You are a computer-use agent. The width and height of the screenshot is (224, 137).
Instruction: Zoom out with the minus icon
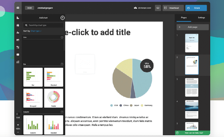coord(18,132)
